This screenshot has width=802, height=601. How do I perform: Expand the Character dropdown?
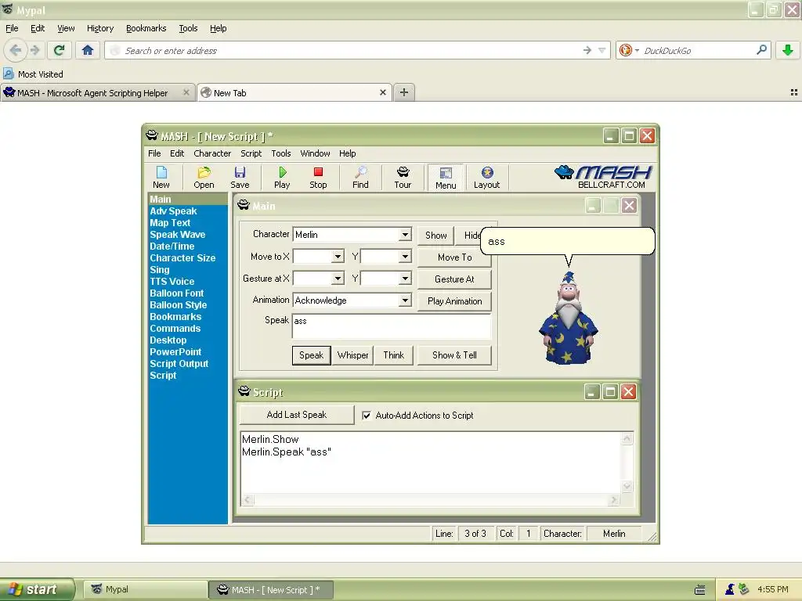point(405,235)
